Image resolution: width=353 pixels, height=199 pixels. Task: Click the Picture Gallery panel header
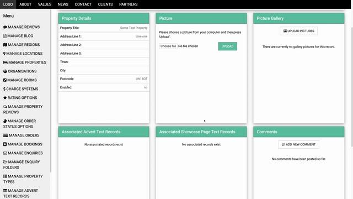[x=298, y=18]
